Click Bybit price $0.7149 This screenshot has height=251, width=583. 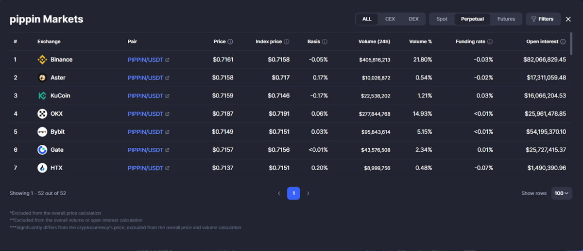(x=223, y=132)
